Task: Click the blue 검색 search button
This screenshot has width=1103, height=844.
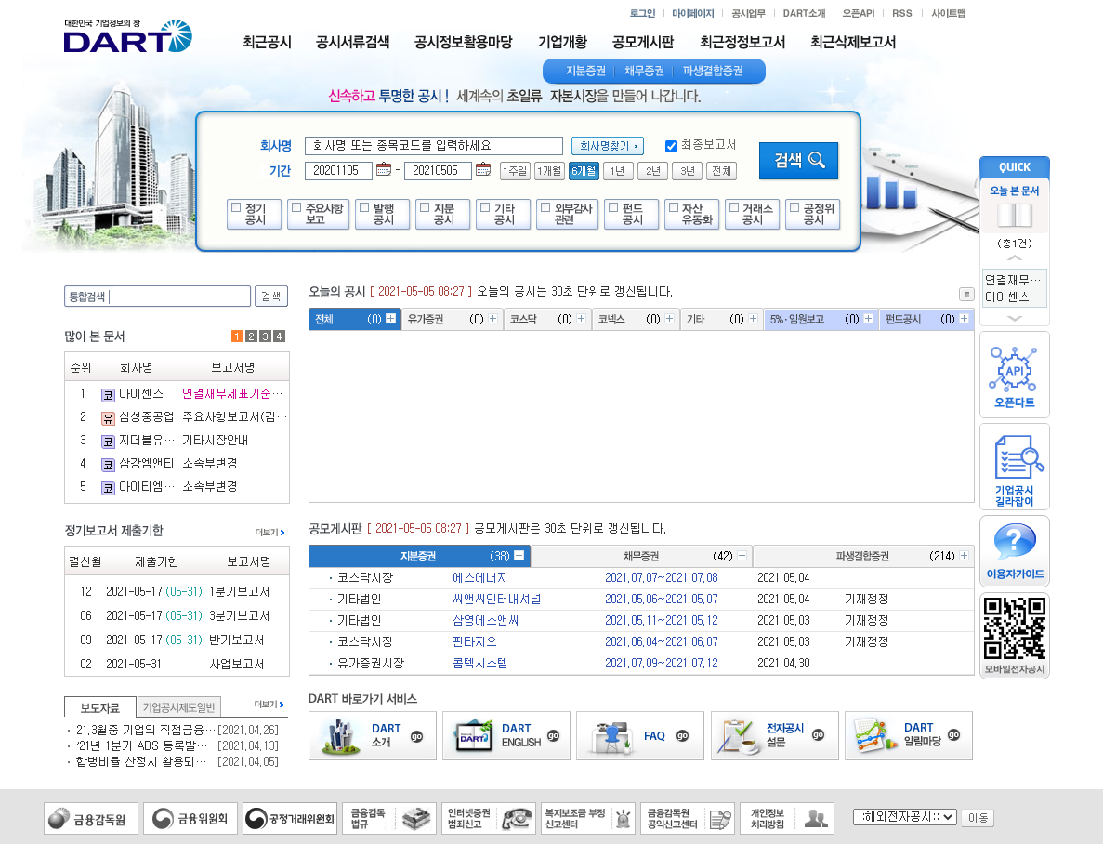Action: pos(798,161)
